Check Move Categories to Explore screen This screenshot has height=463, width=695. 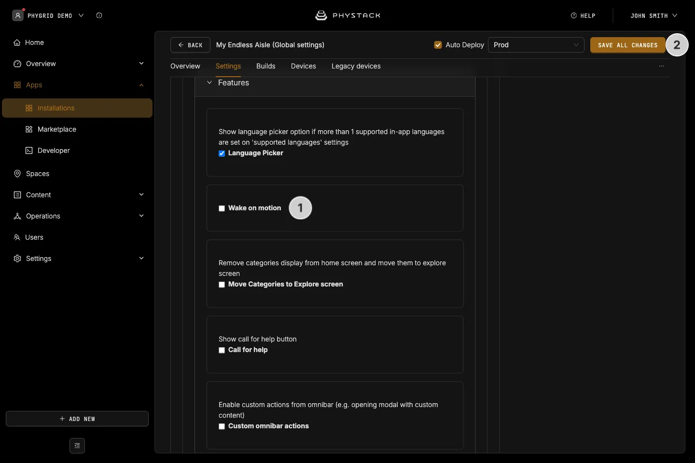click(222, 285)
